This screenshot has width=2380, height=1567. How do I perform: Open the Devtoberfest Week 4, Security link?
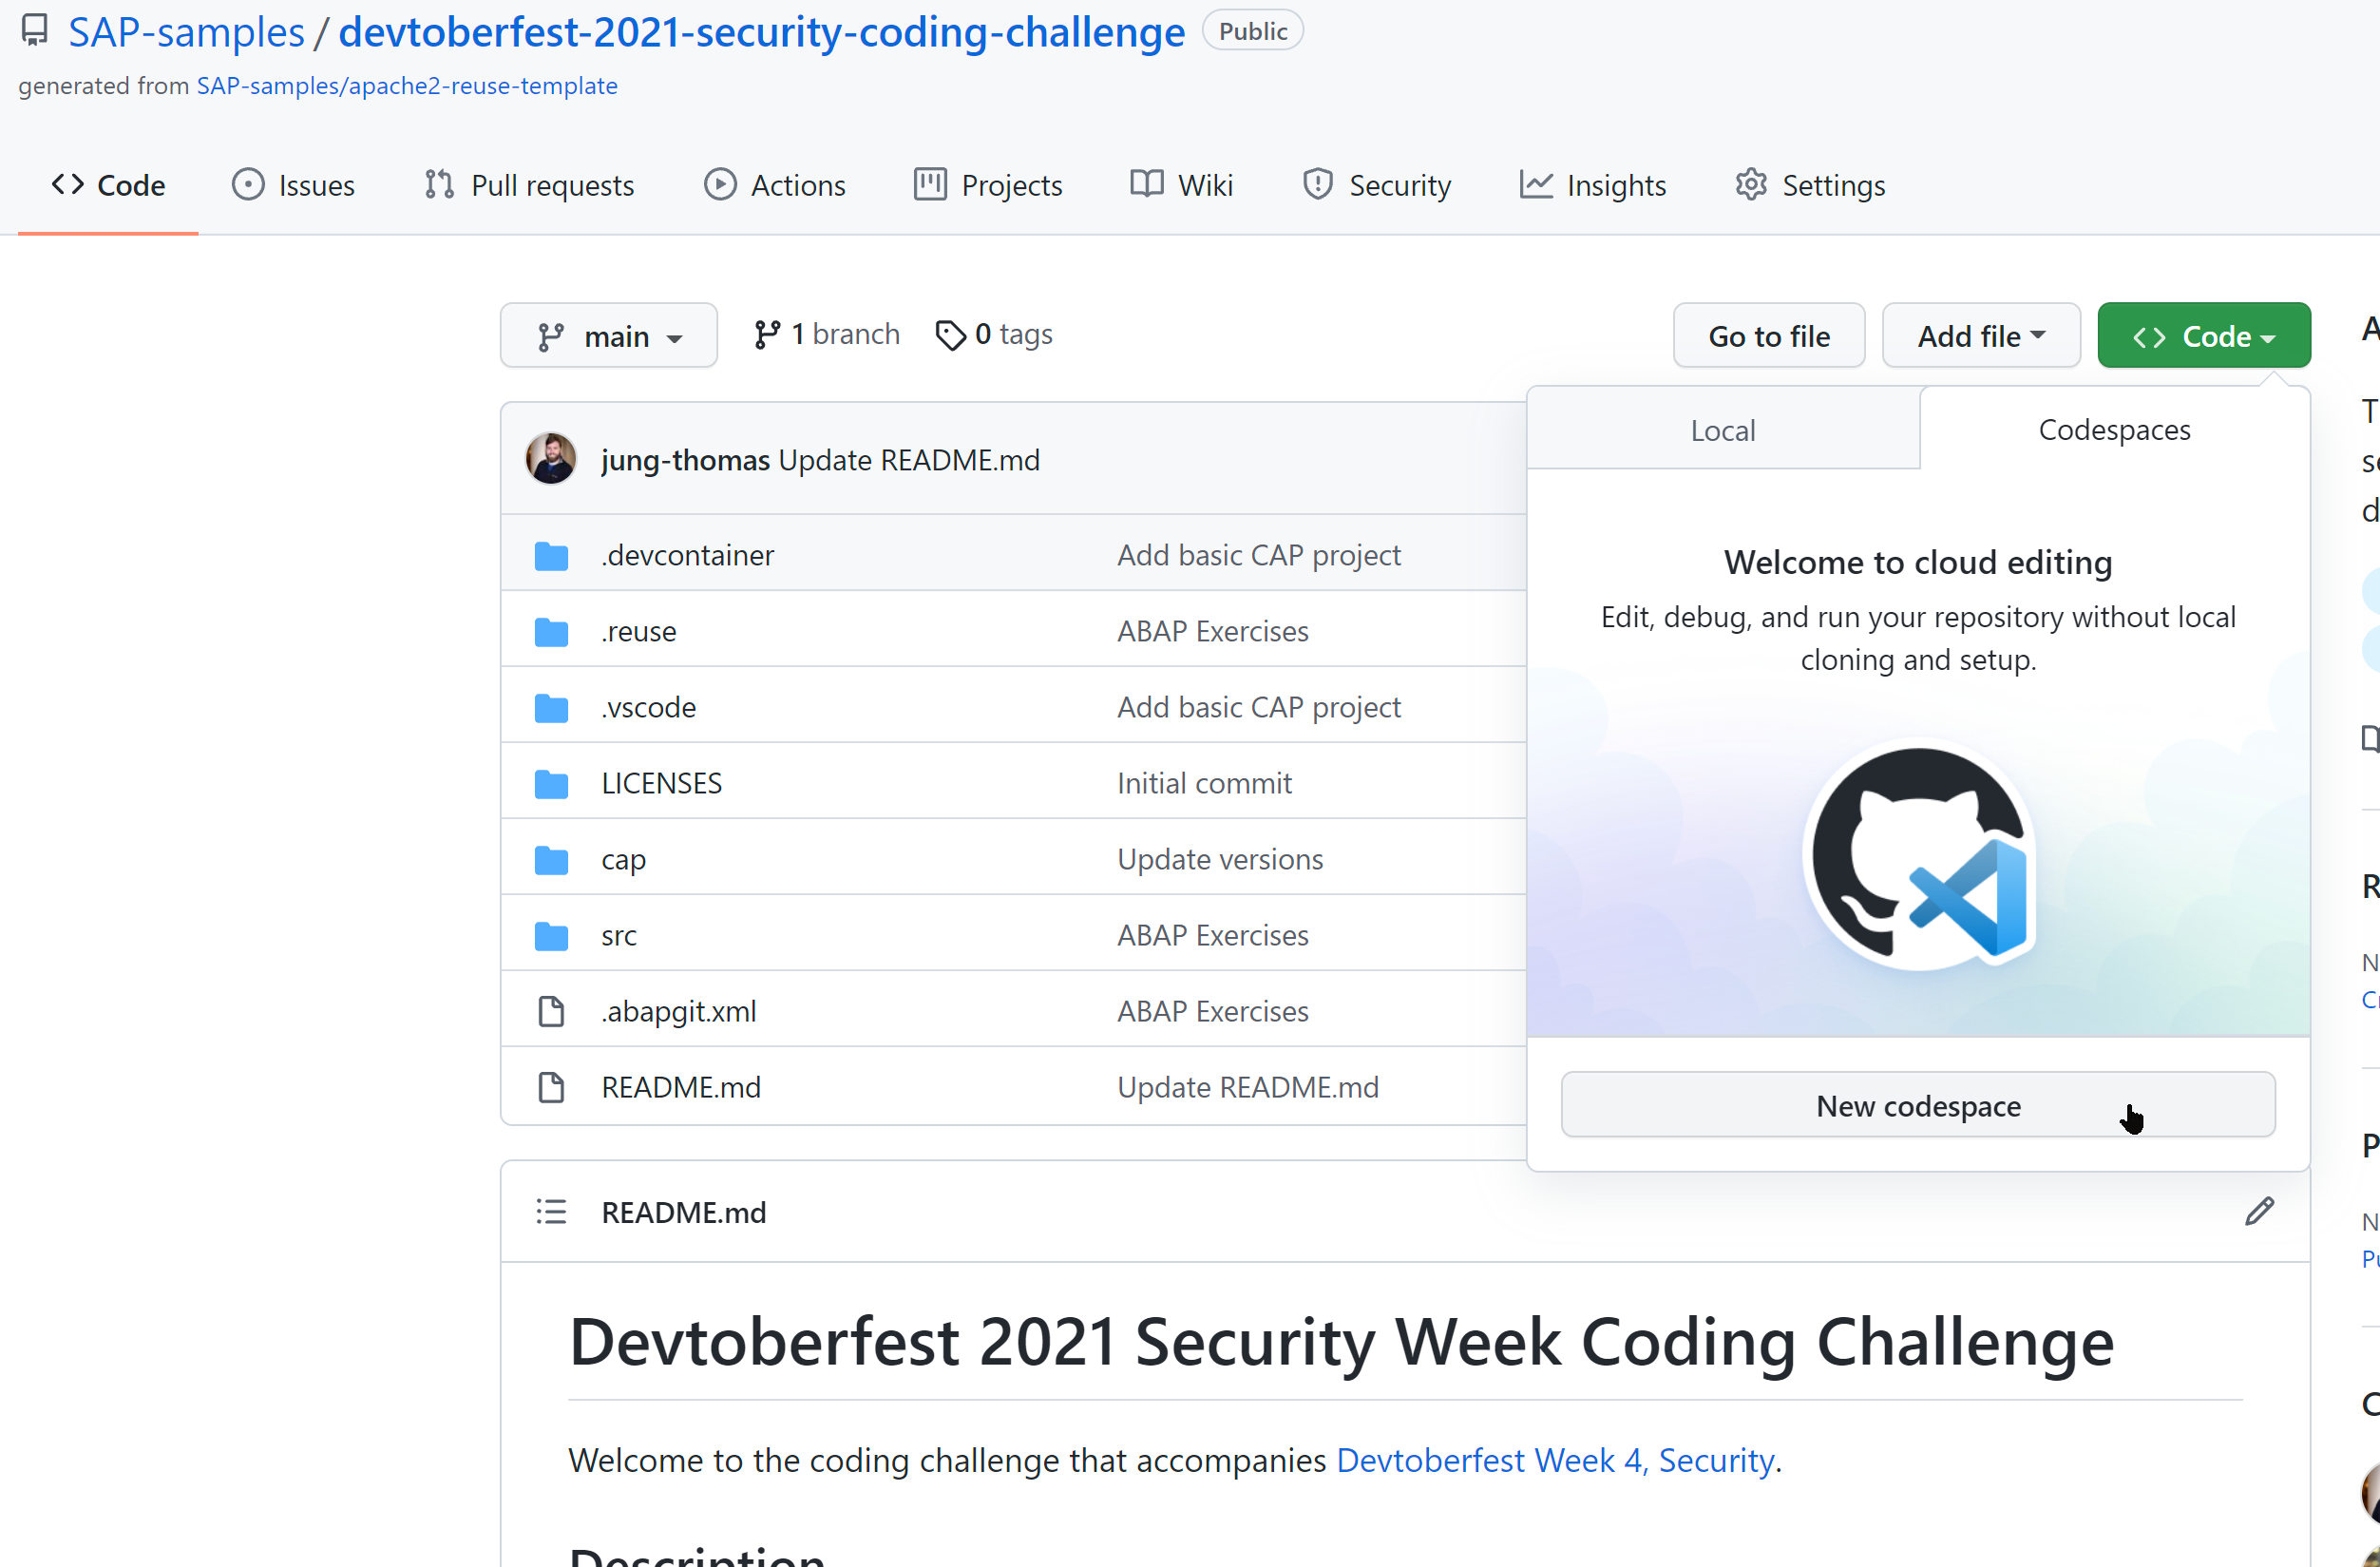[x=1554, y=1460]
